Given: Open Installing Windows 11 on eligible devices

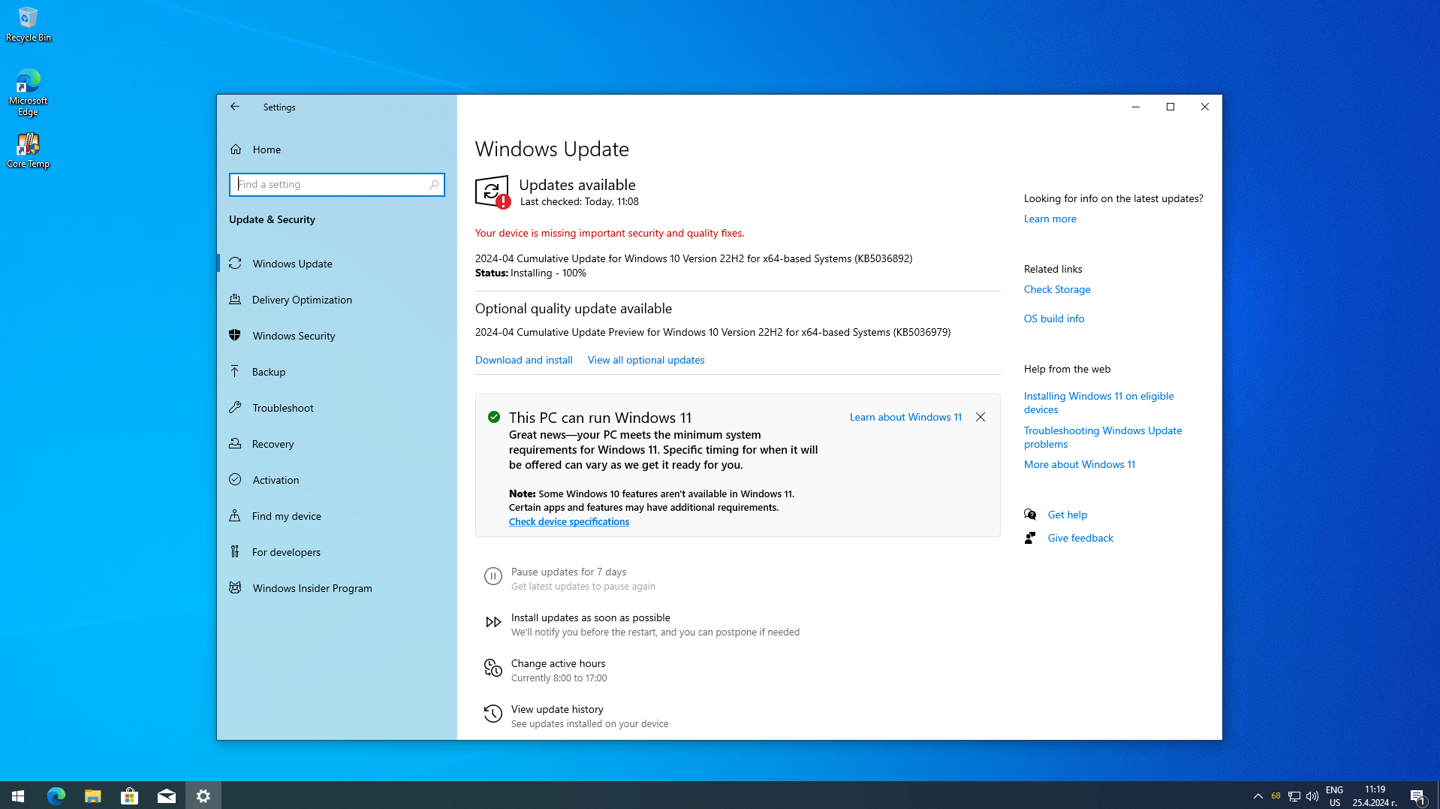Looking at the screenshot, I should [x=1099, y=403].
